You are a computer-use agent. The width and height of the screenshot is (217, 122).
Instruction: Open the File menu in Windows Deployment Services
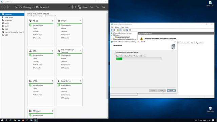coord(112,27)
